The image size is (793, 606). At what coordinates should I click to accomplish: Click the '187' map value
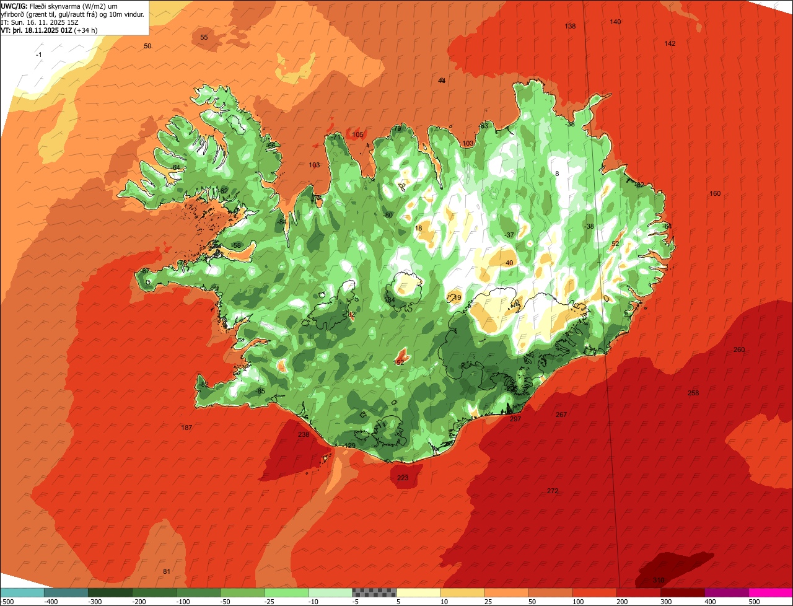tap(186, 428)
